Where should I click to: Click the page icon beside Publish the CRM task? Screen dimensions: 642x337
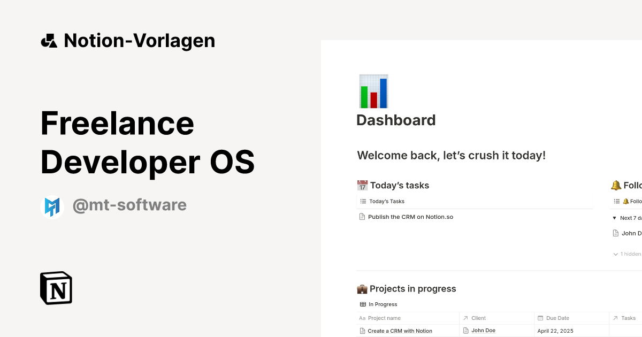[362, 217]
